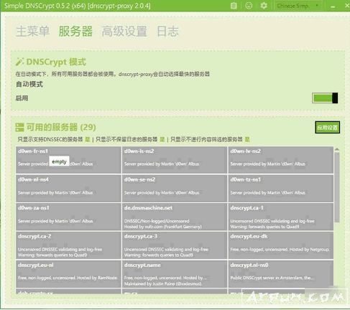Select server d0wn-se-ns2
This screenshot has width=350, height=310.
pos(175,189)
